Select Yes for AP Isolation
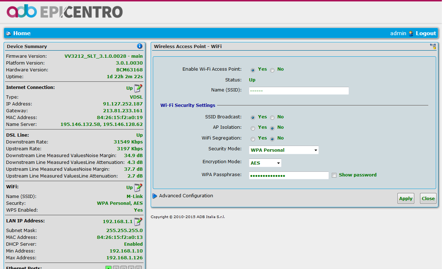Screen dimensions: 448x269 click(253, 128)
